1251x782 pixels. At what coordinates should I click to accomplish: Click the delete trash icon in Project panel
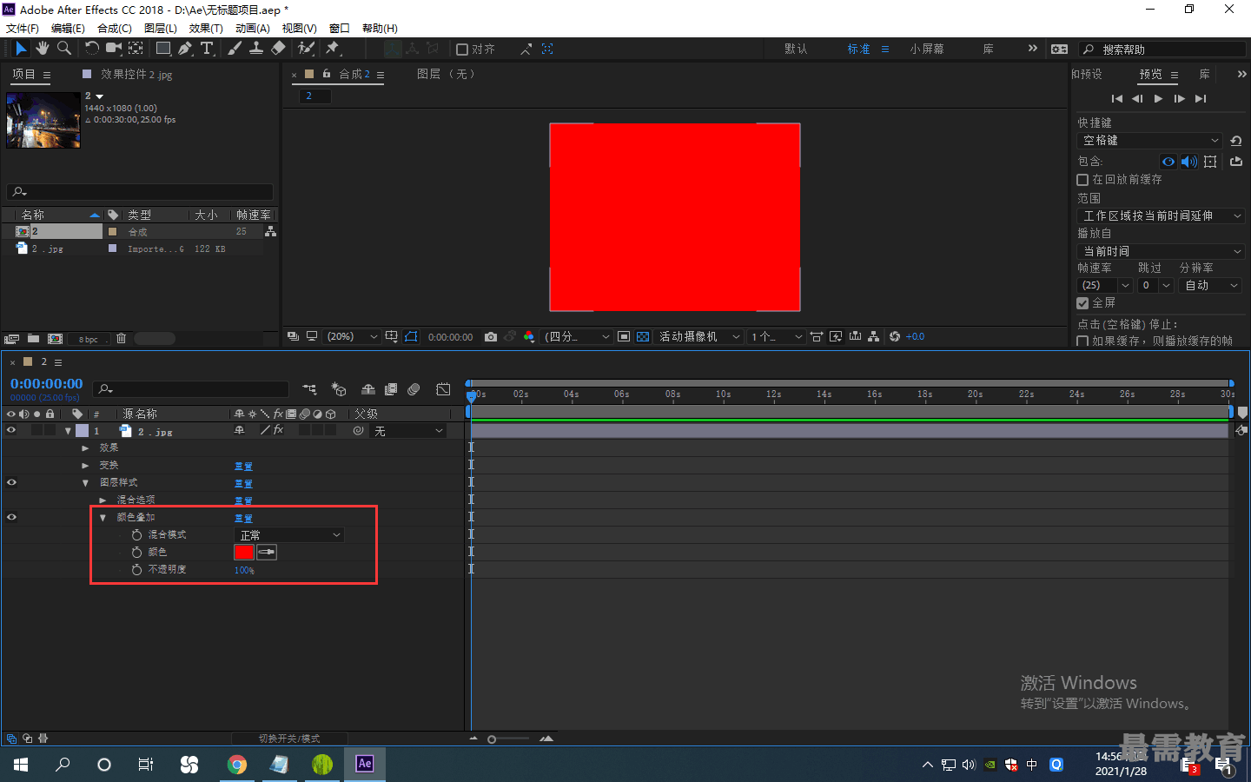pyautogui.click(x=122, y=339)
